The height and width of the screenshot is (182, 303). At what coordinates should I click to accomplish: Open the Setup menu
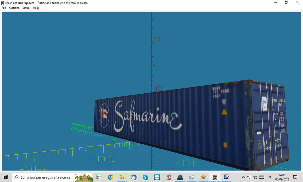26,8
